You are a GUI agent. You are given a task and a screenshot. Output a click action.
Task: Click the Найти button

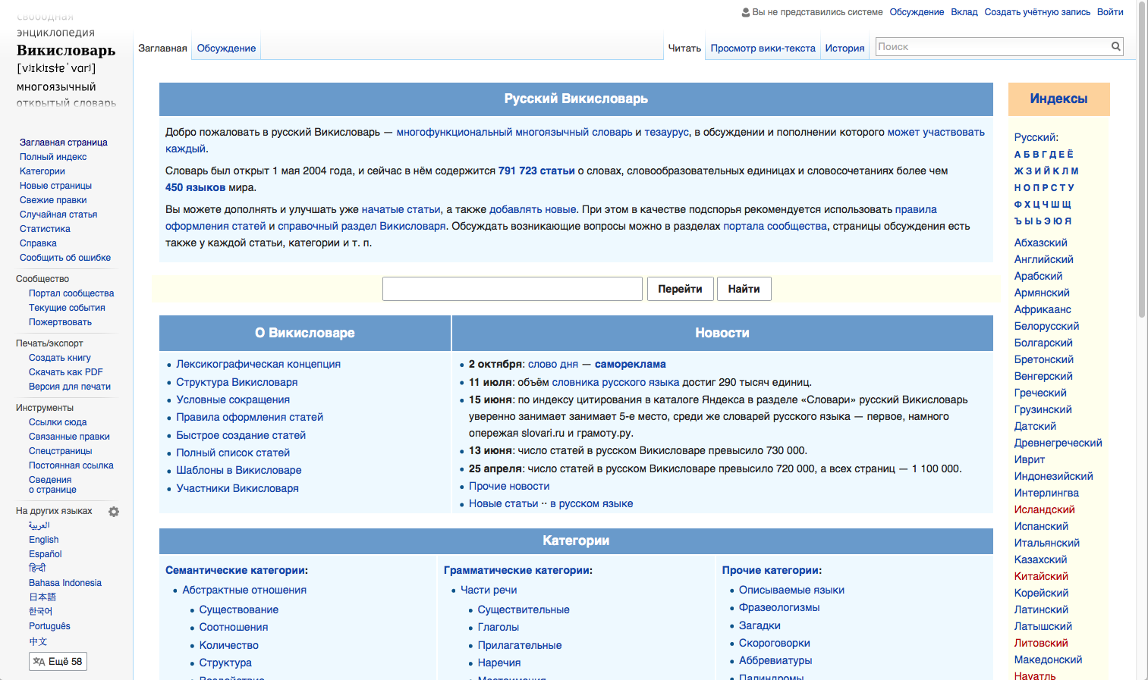(x=744, y=289)
